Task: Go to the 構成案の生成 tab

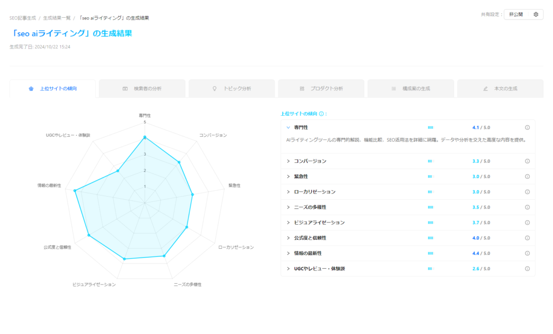Action: coord(411,89)
